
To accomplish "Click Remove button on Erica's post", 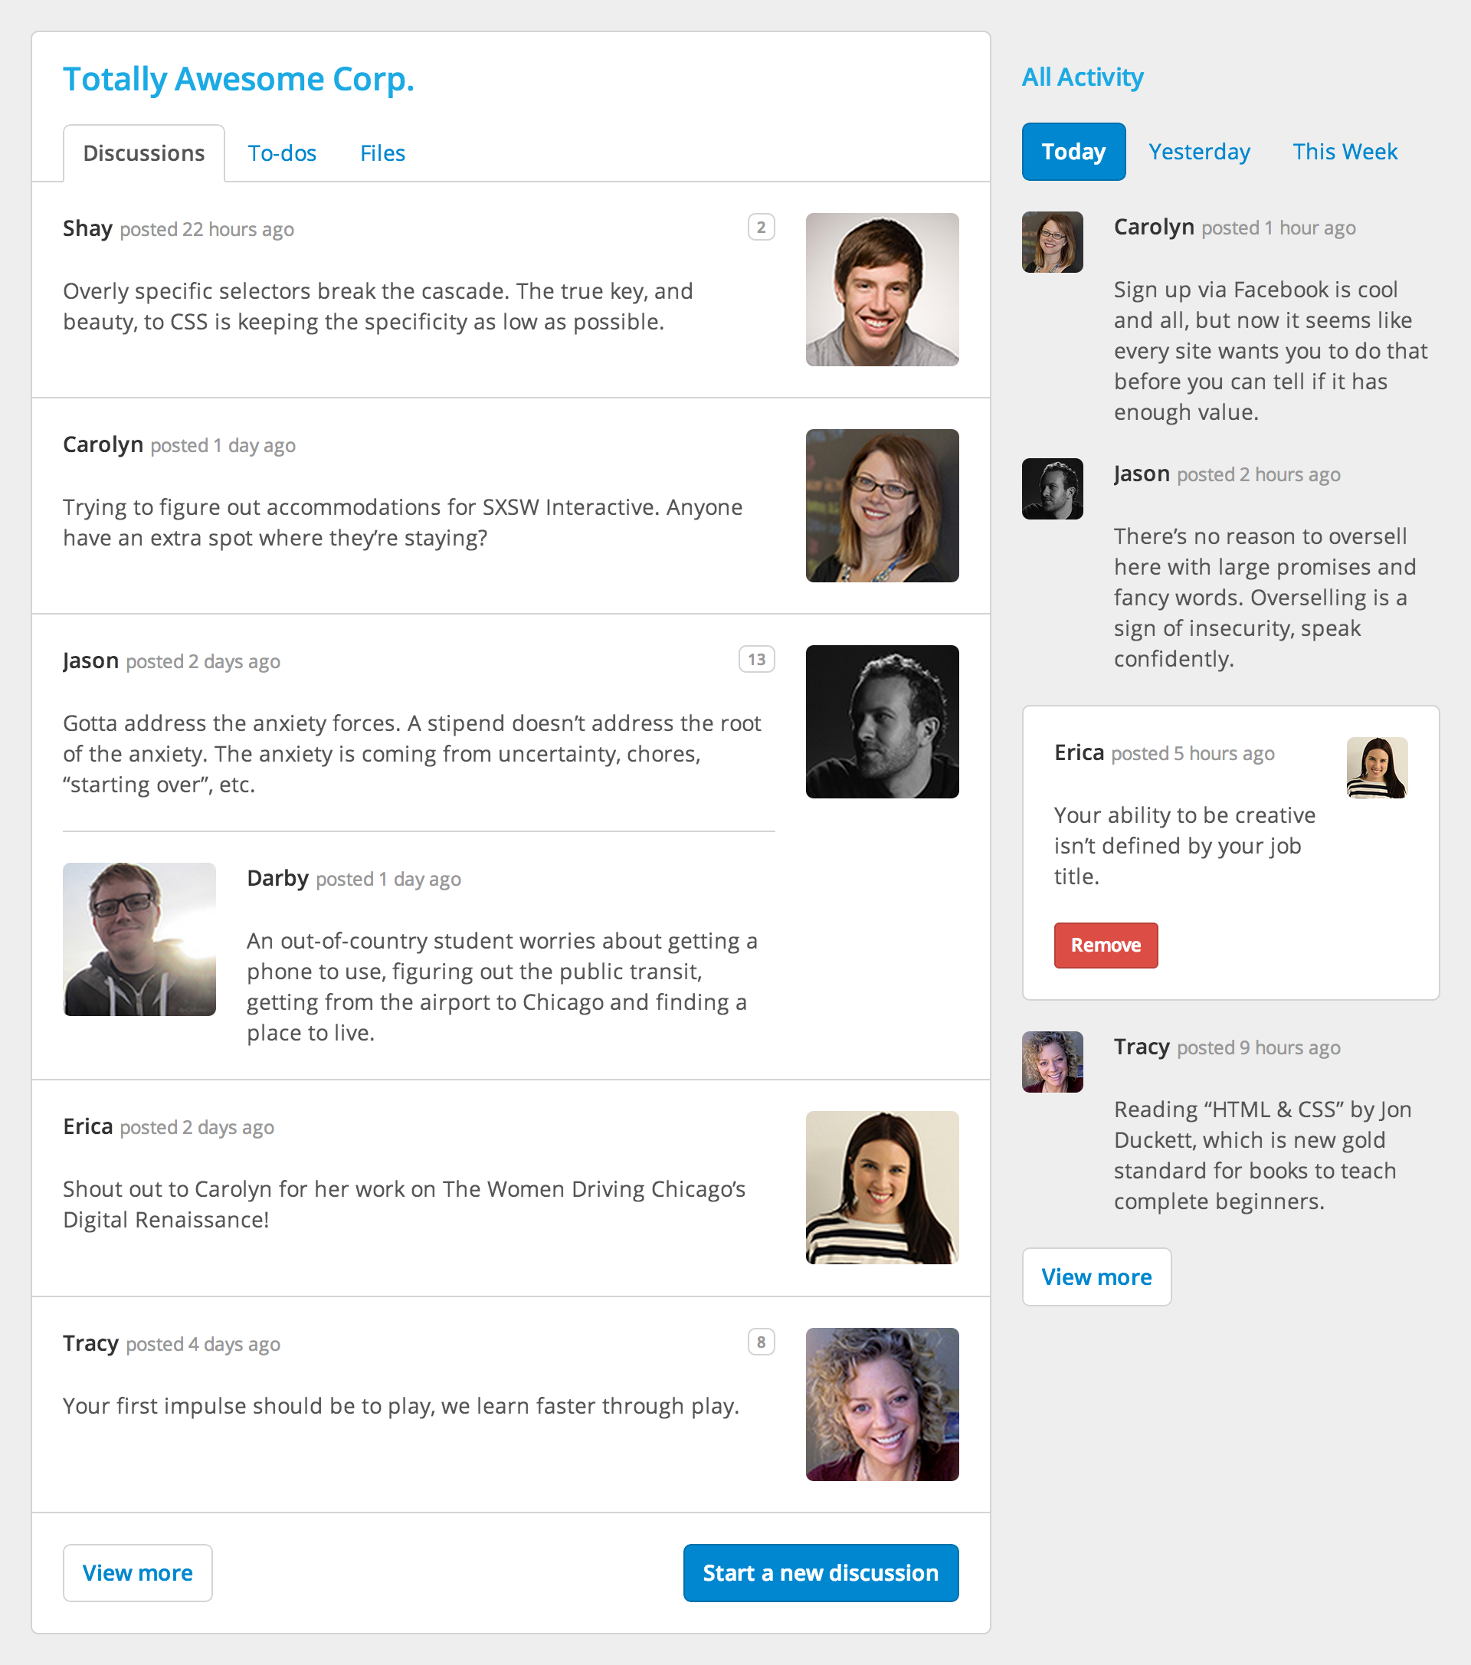I will pos(1105,944).
